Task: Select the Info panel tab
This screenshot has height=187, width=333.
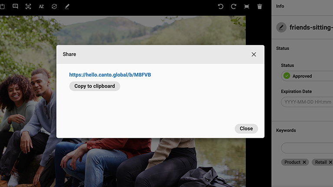Action: click(280, 6)
